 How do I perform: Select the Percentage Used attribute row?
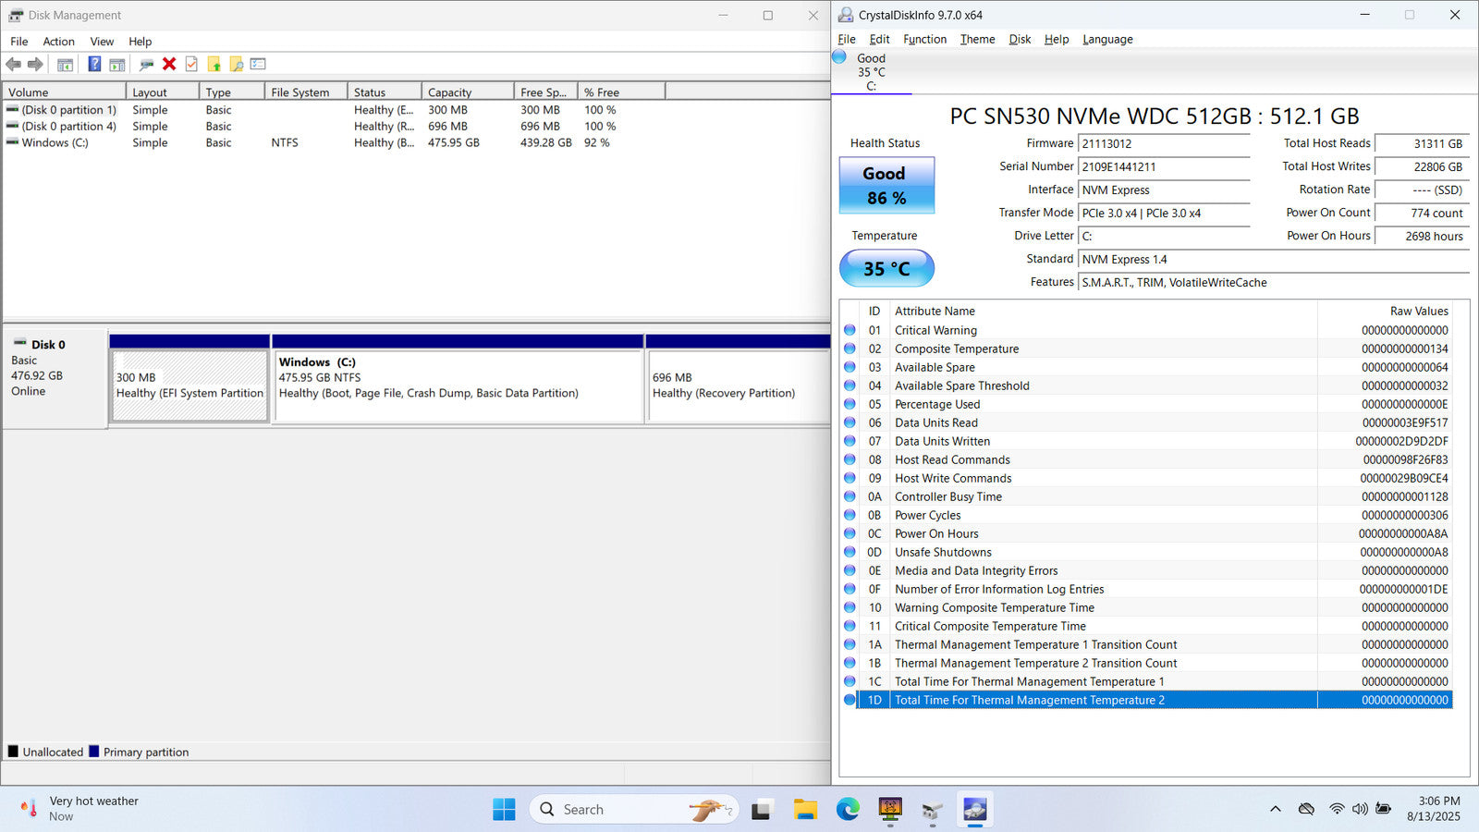click(x=1146, y=404)
